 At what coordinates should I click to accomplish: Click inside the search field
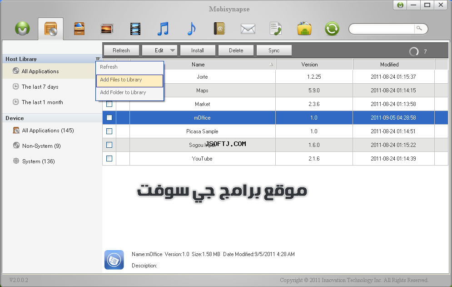pos(383,29)
